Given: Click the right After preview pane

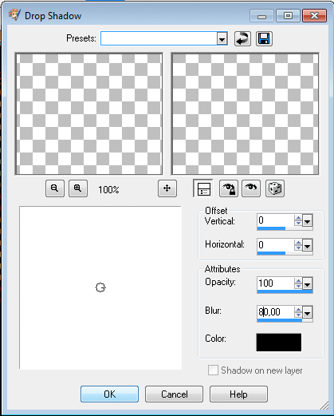Looking at the screenshot, I should pos(245,113).
